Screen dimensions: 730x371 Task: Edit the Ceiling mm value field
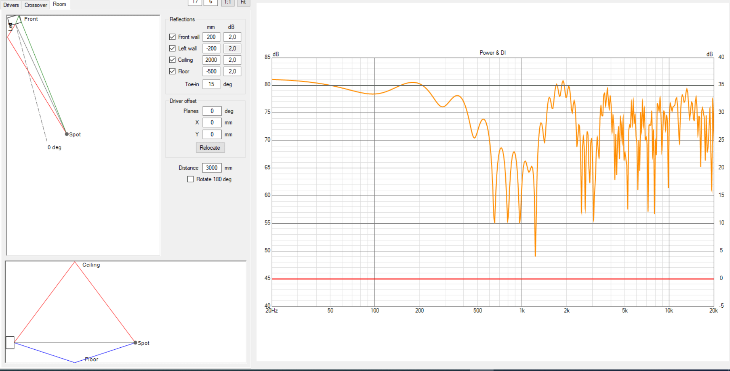coord(211,60)
